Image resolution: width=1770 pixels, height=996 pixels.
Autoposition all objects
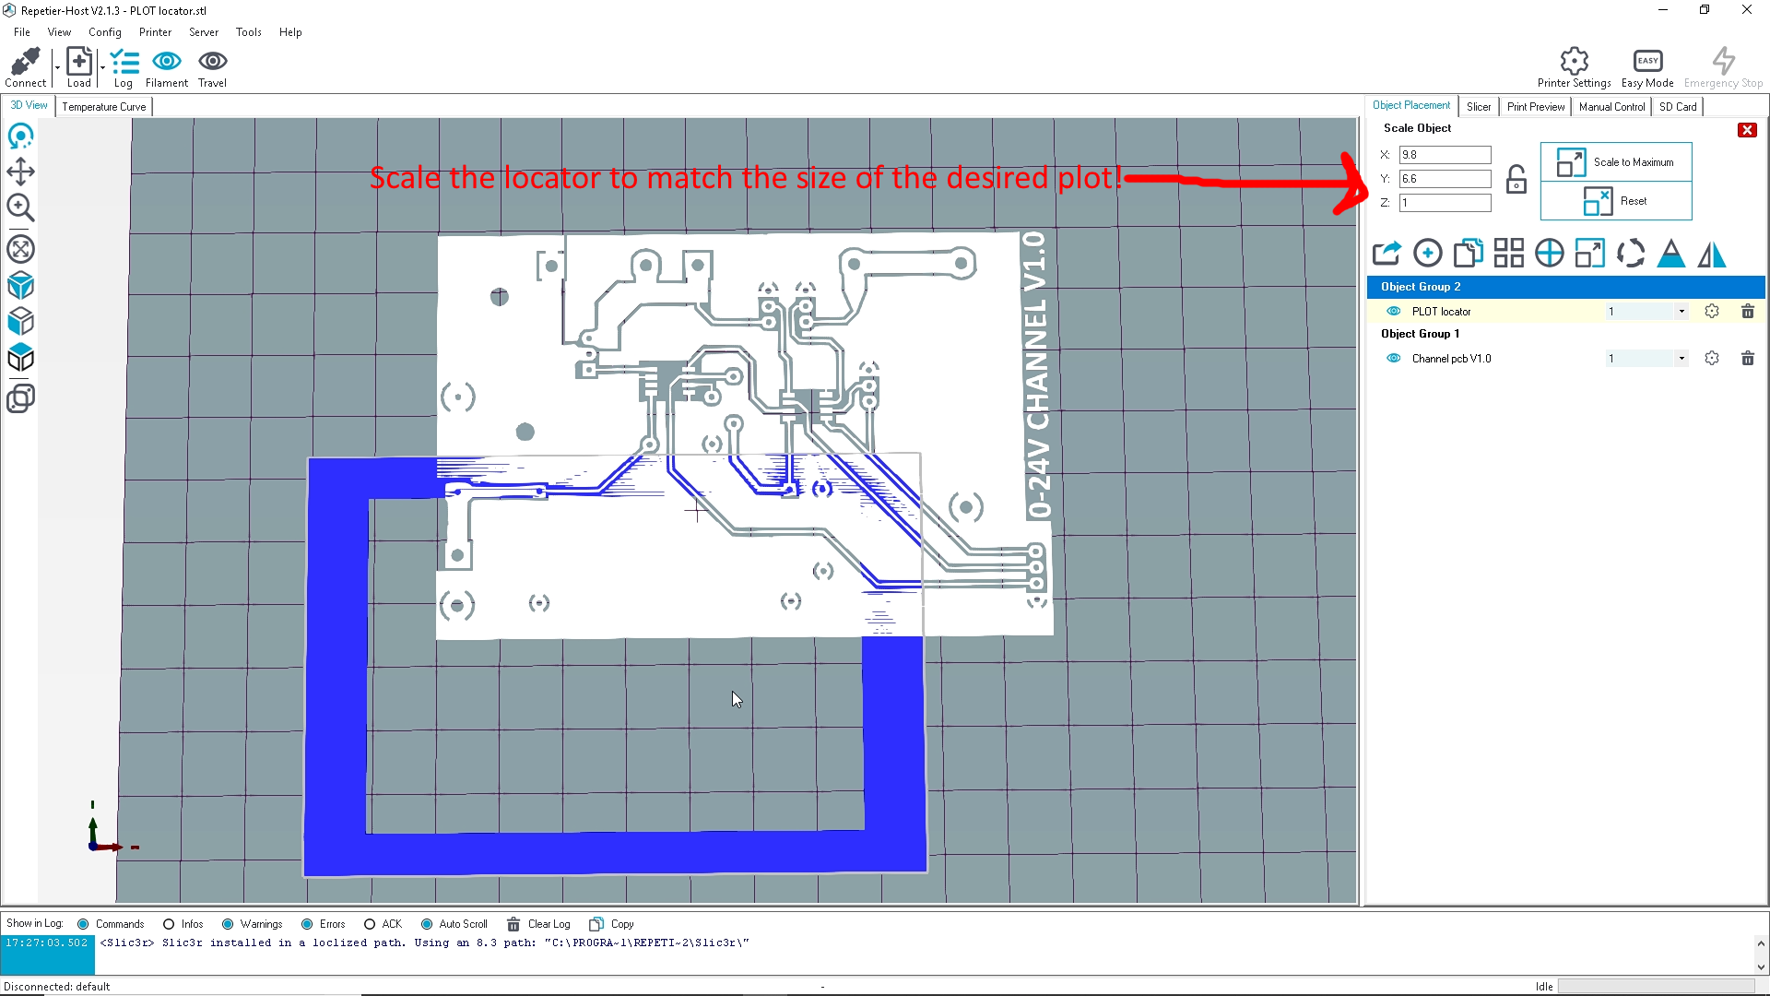[x=1509, y=252]
